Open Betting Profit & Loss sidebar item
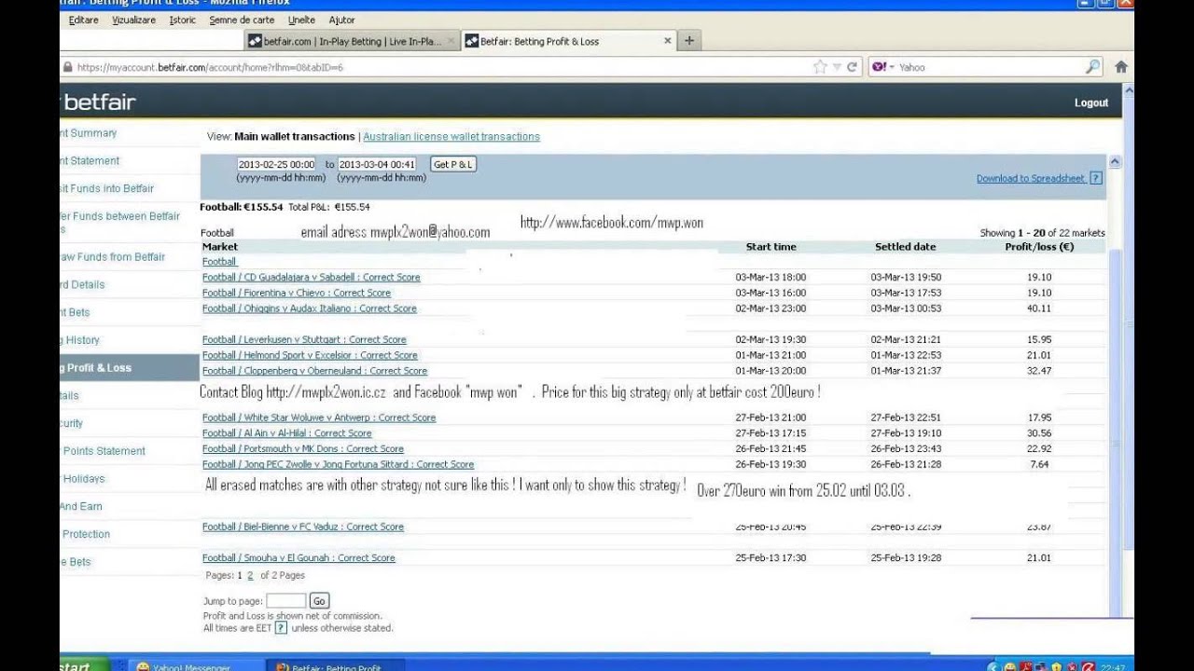 [130, 367]
